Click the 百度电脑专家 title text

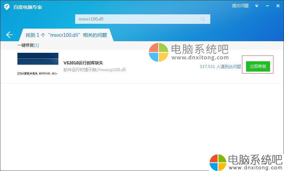28,7
